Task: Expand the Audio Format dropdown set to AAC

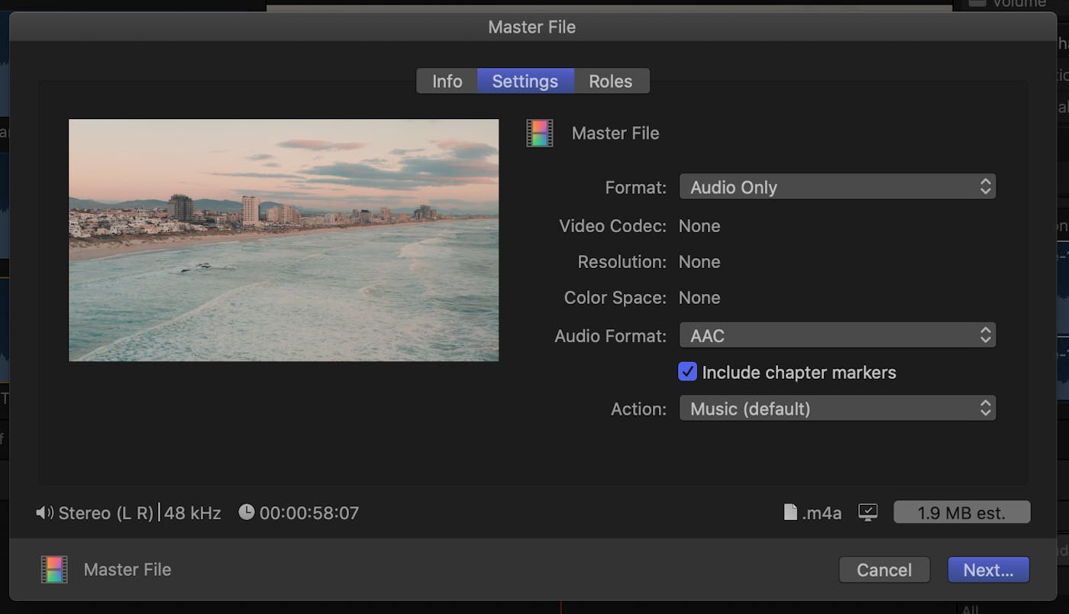Action: 838,335
